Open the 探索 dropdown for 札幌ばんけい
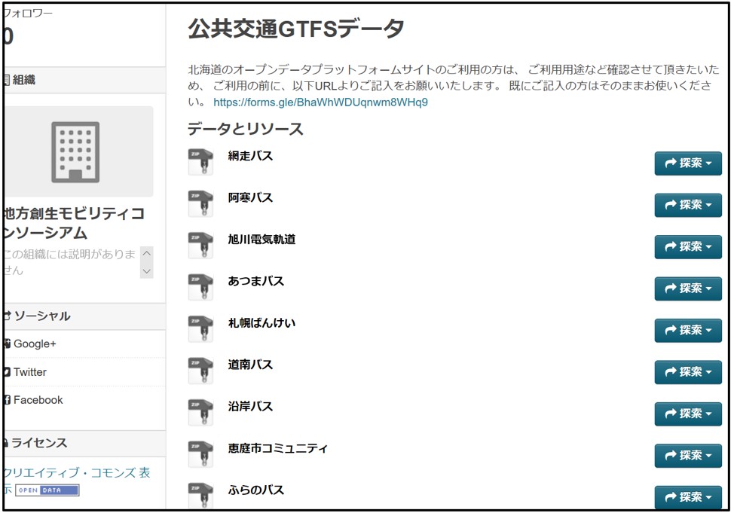Image resolution: width=731 pixels, height=513 pixels. 688,331
